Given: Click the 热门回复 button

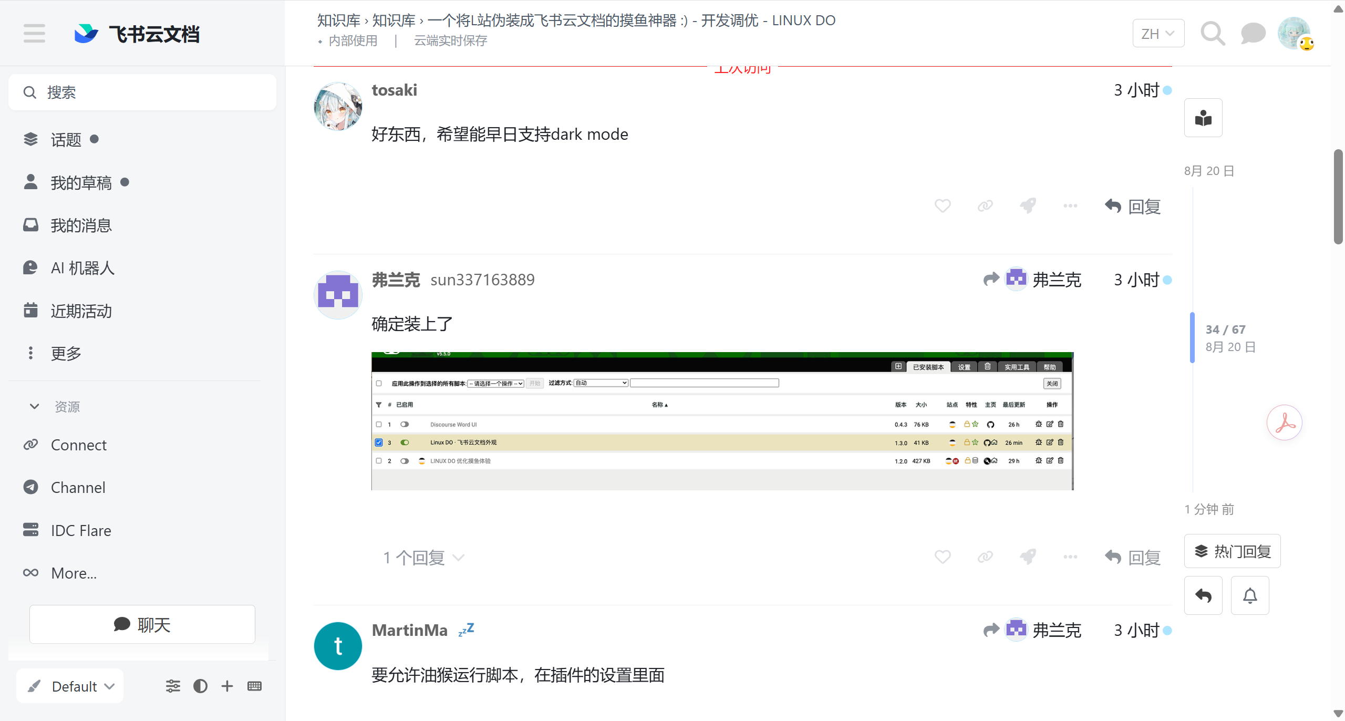Looking at the screenshot, I should 1232,551.
